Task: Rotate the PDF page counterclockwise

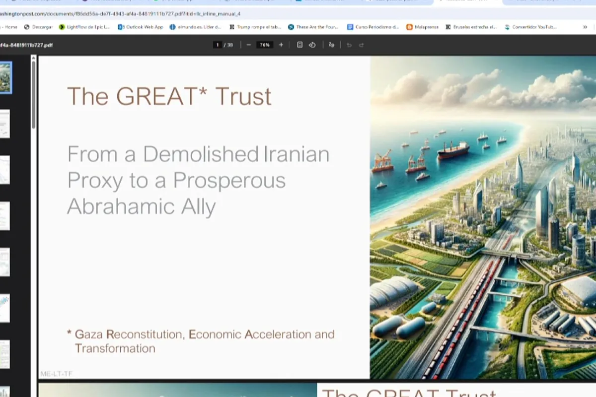Action: click(x=312, y=45)
